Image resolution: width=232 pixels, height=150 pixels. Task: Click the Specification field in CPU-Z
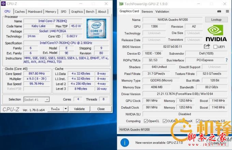(66, 43)
